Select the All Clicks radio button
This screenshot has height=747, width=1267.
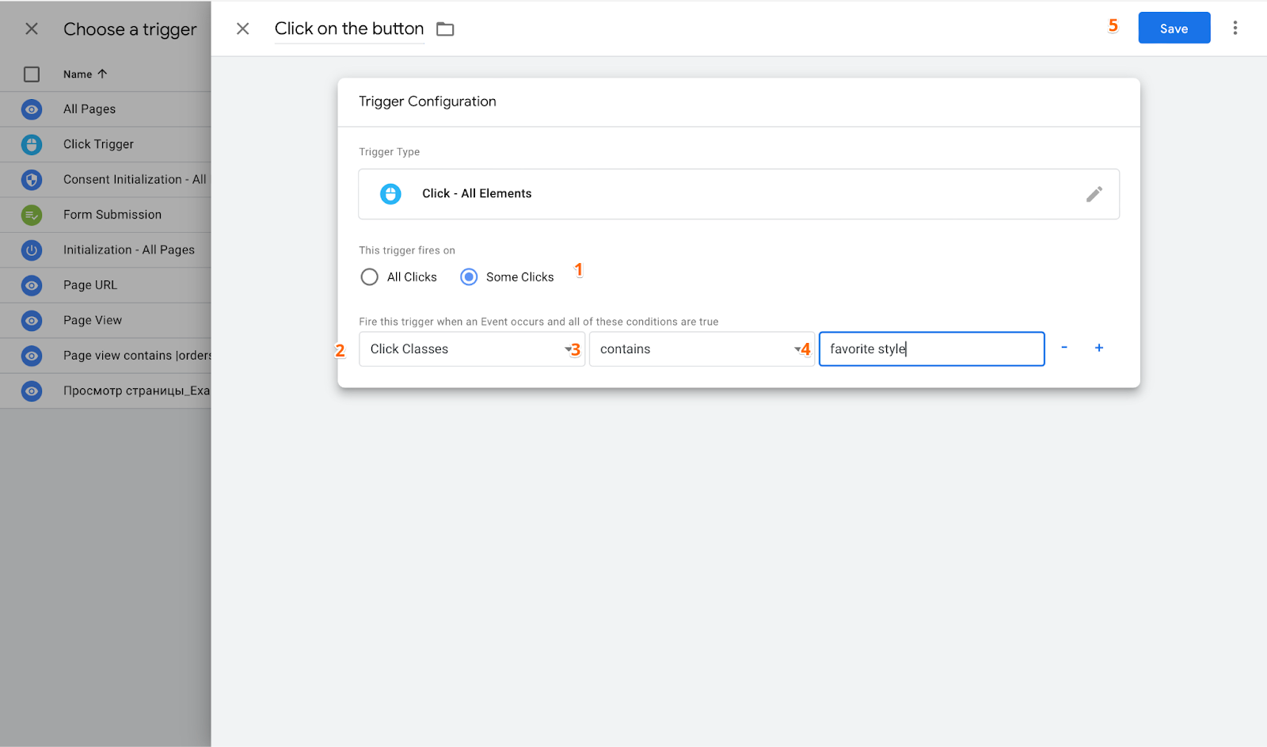(369, 277)
